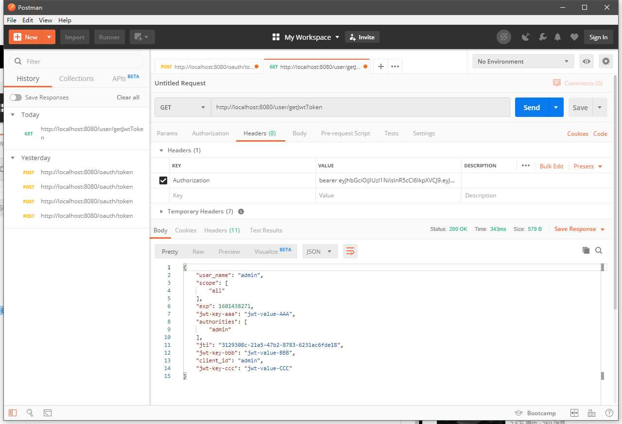This screenshot has height=424, width=622.
Task: Open the Save button dropdown arrow
Action: tap(600, 107)
